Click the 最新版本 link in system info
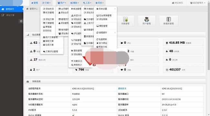The image size is (210, 116). click(x=122, y=89)
